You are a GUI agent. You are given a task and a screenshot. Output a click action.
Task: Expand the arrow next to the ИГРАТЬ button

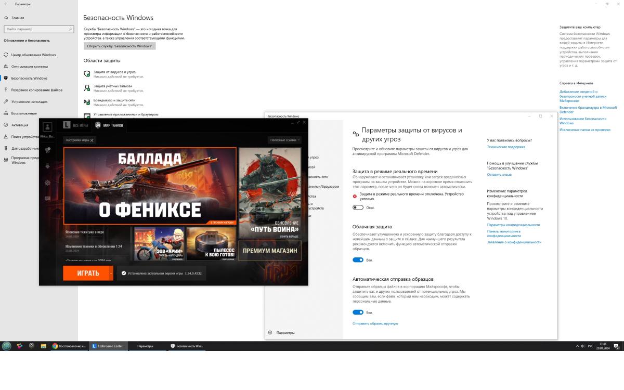coord(111,273)
